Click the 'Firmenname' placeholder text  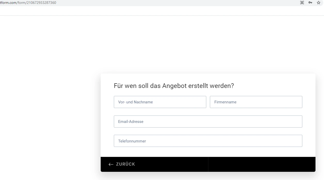(225, 102)
